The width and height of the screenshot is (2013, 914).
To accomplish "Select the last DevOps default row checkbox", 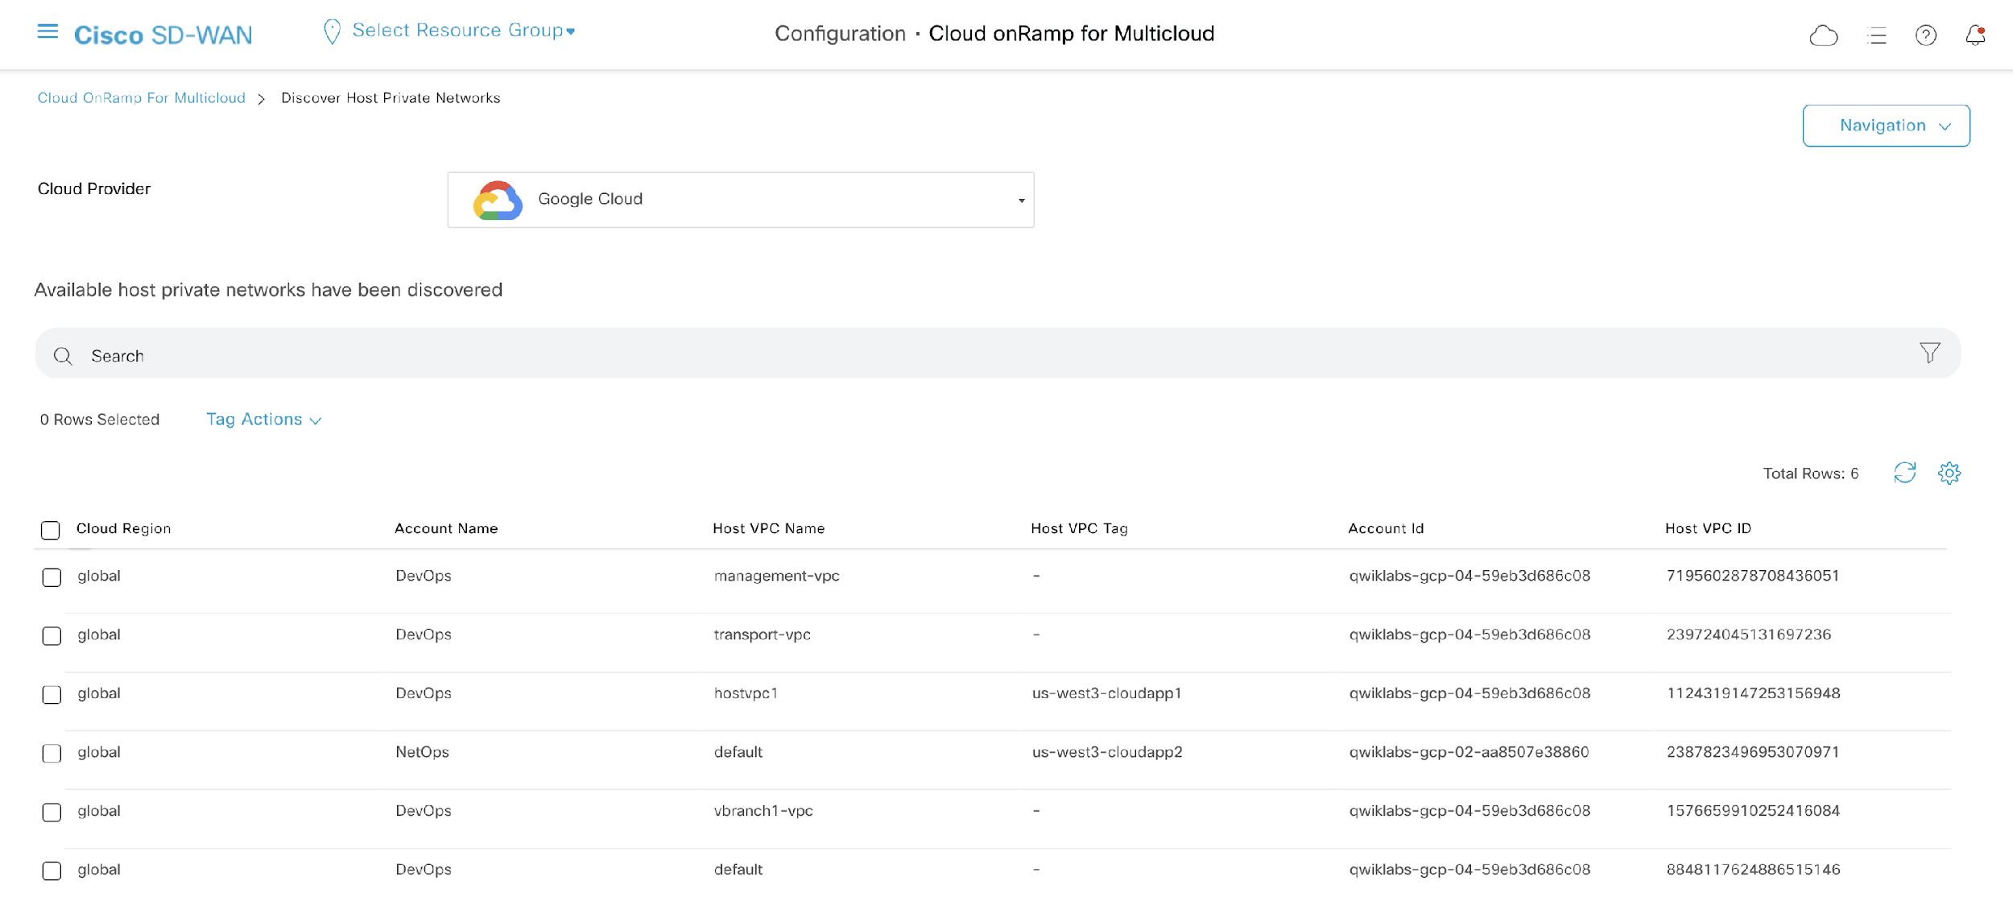I will (52, 871).
